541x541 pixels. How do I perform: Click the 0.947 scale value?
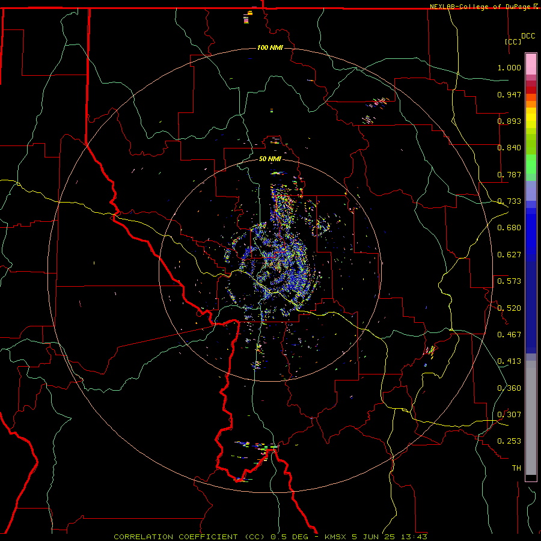tap(509, 94)
